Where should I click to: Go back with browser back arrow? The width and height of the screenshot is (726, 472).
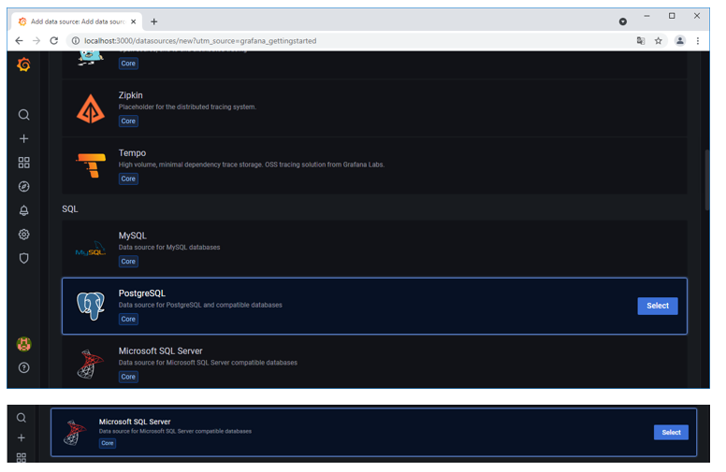tap(19, 41)
